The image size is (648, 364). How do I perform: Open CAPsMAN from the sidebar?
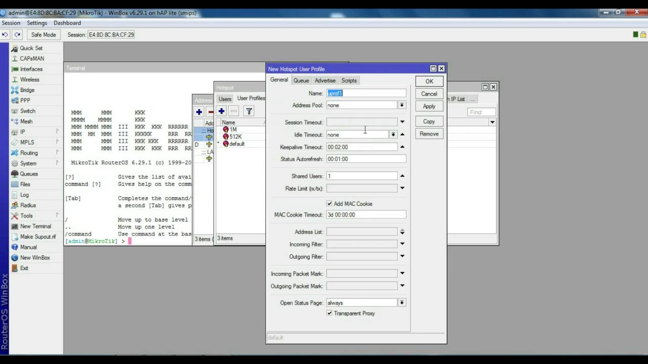pyautogui.click(x=31, y=59)
